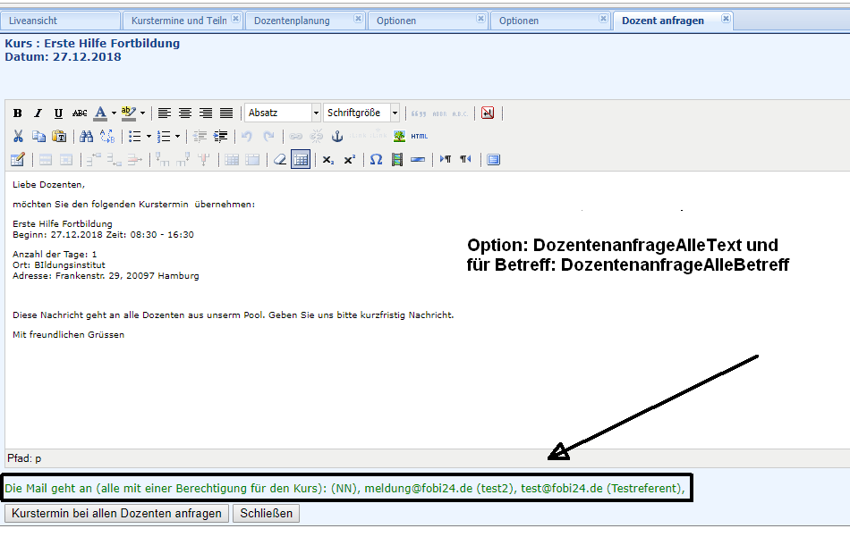Insert special character with omega icon
Image resolution: width=850 pixels, height=537 pixels.
pyautogui.click(x=376, y=160)
